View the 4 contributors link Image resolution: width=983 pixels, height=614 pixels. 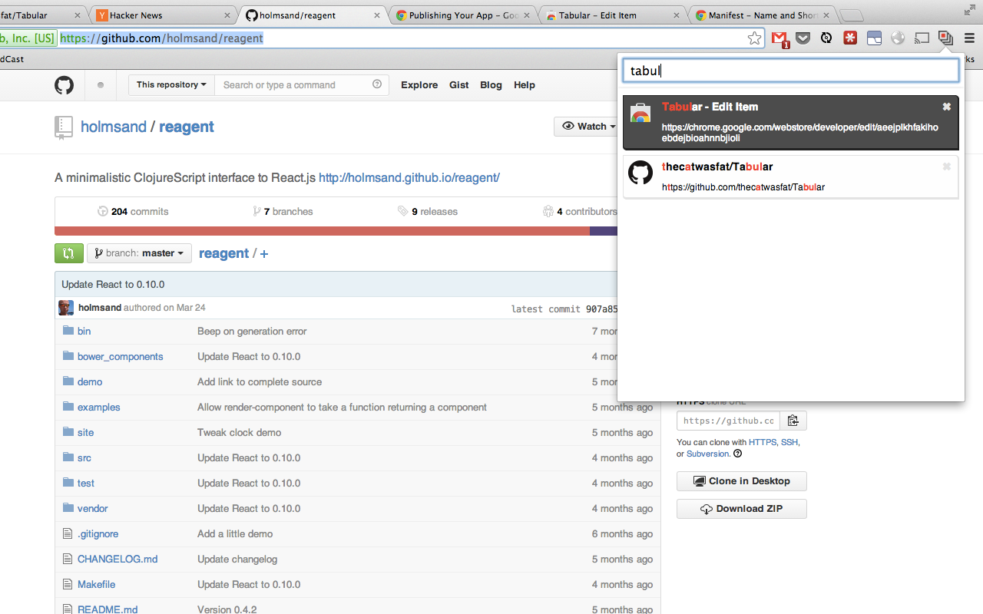[x=580, y=211]
